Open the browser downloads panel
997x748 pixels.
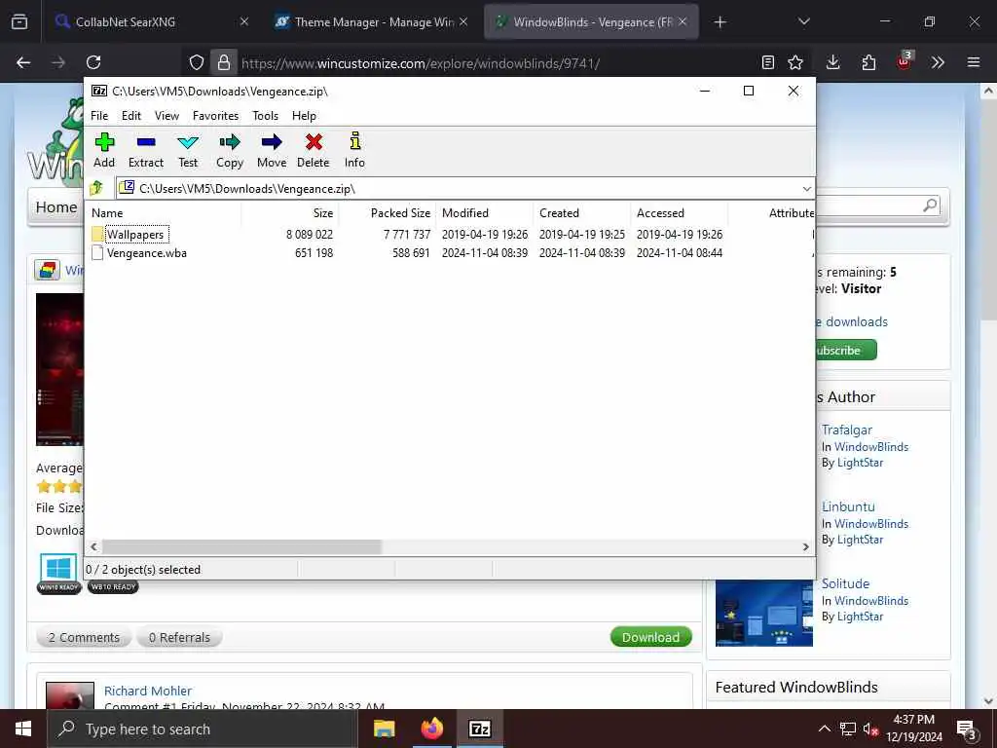point(833,62)
